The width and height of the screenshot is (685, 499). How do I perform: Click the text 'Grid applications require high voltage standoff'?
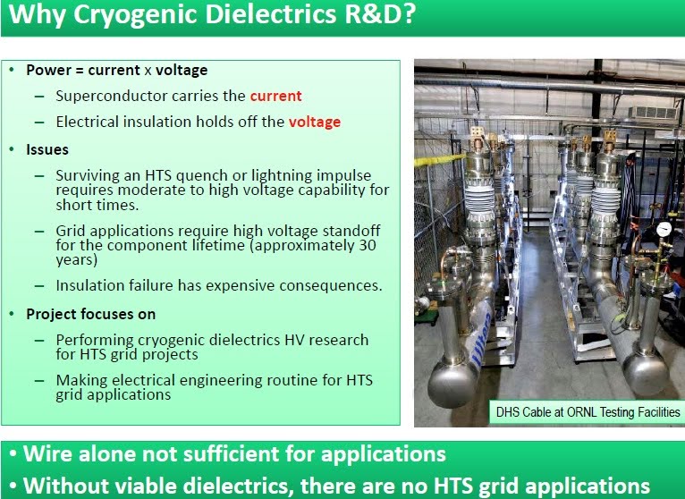pyautogui.click(x=218, y=231)
